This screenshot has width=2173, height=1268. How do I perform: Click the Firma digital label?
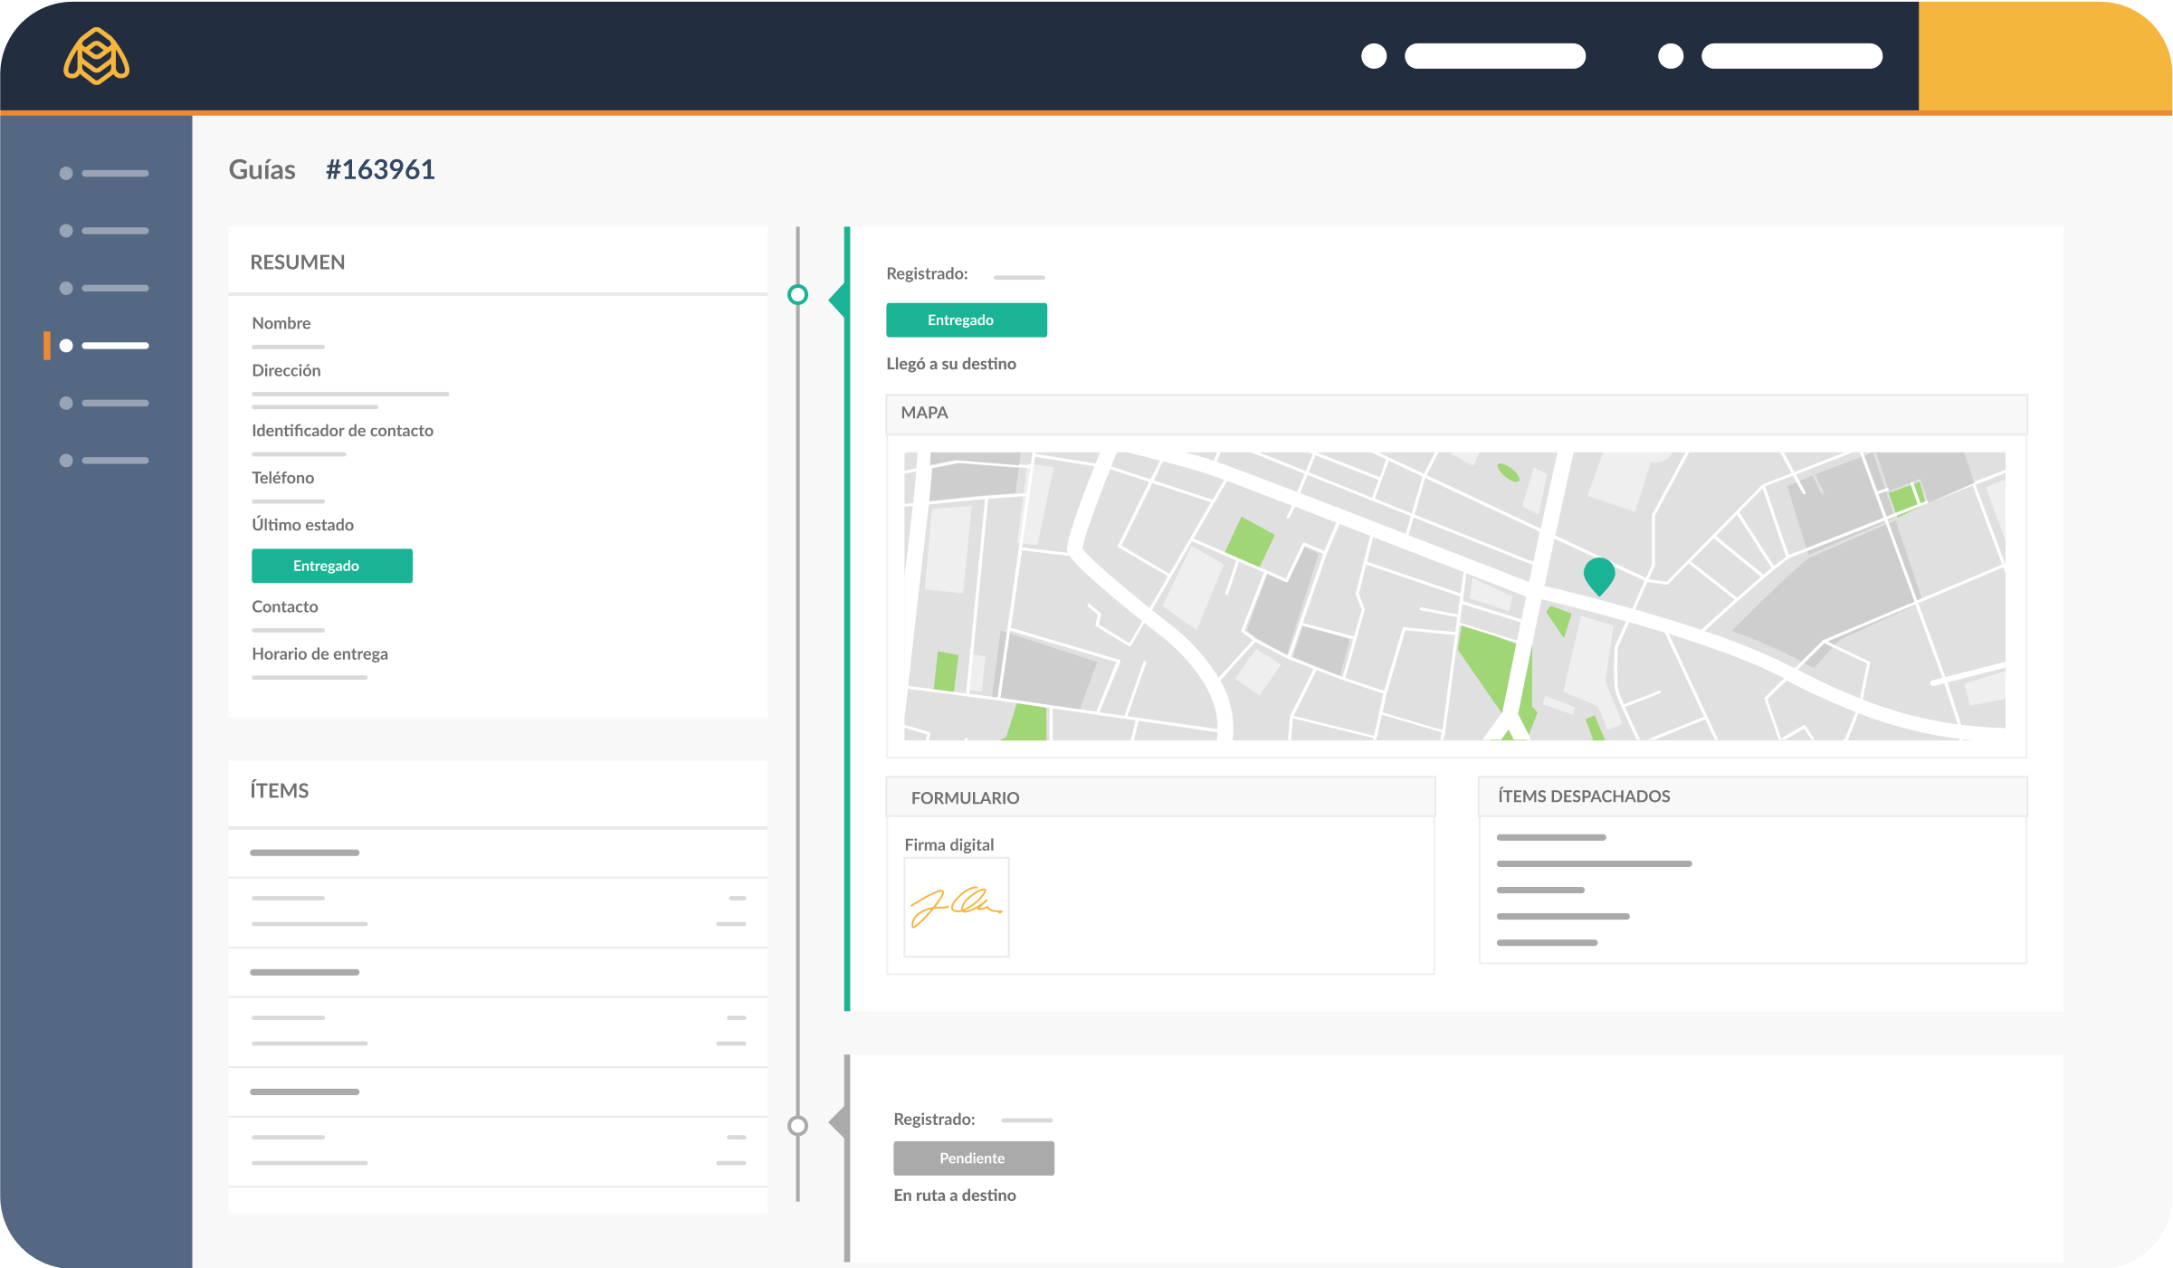pos(949,844)
